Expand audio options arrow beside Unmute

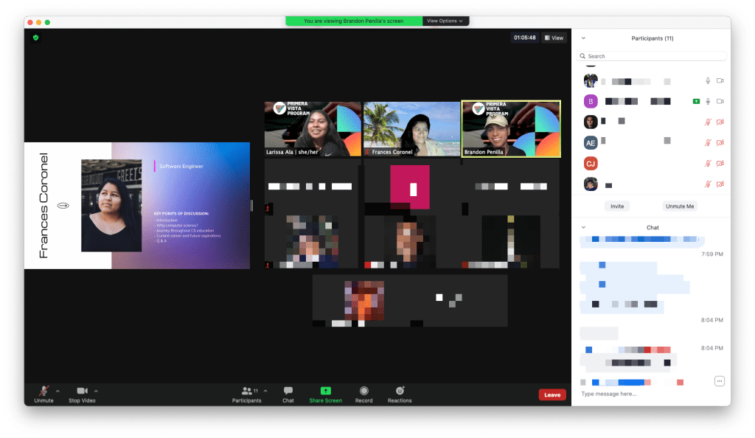[x=58, y=391]
